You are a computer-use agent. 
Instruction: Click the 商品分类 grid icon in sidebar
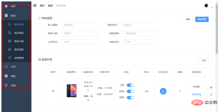10,41
